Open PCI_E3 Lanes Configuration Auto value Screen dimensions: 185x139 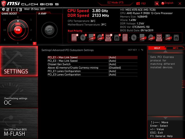pyautogui.click(x=112, y=75)
